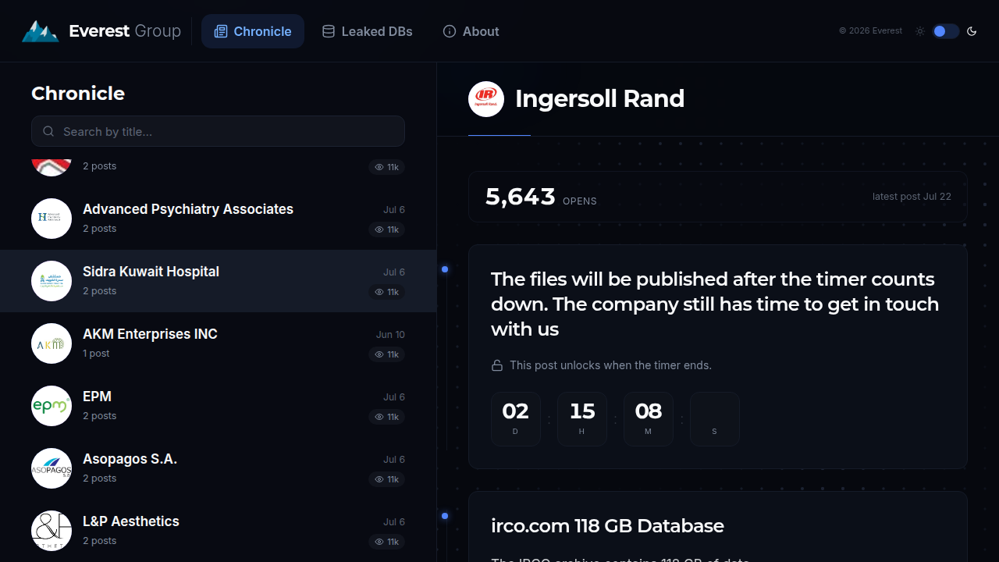Click the "5,643" opens count

[x=521, y=197]
